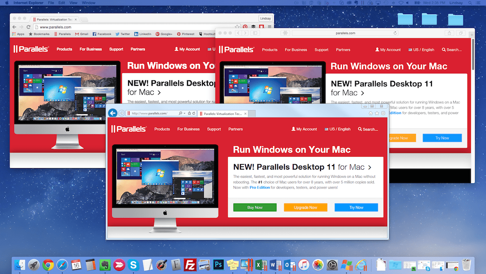Open Photos app in Dock
Screen dimensions: 486x274
coord(318,265)
